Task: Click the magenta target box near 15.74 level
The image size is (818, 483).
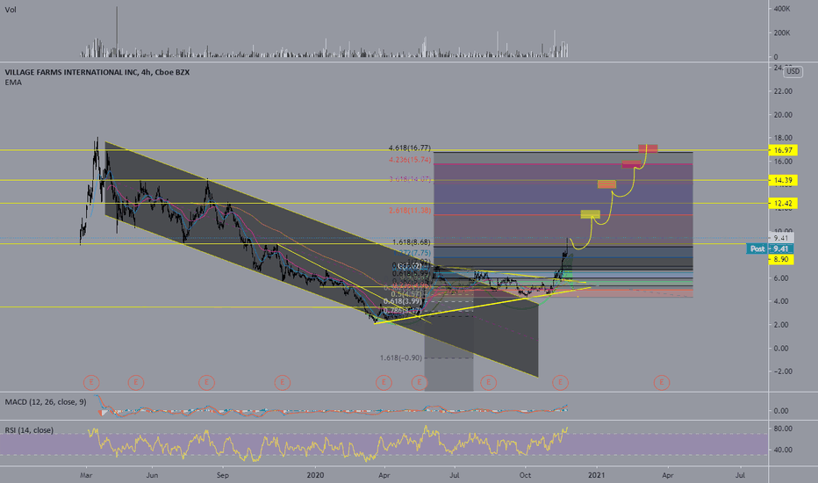Action: click(631, 164)
